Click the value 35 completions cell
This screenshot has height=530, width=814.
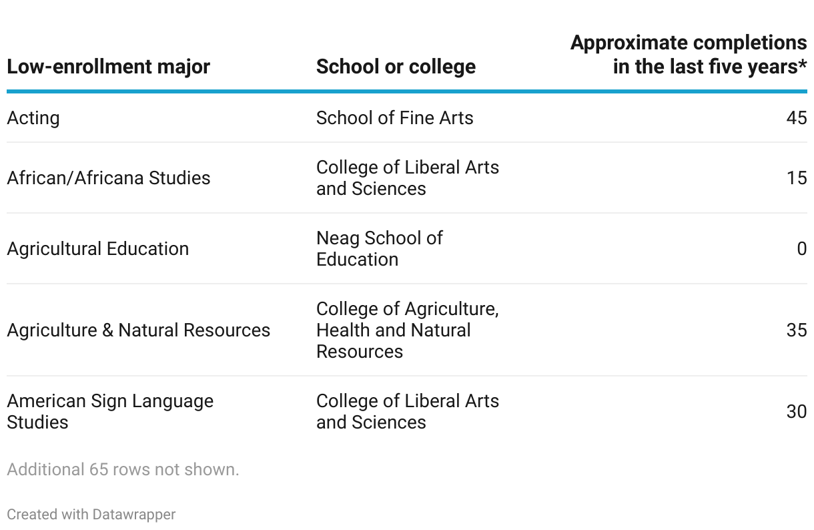pyautogui.click(x=796, y=330)
